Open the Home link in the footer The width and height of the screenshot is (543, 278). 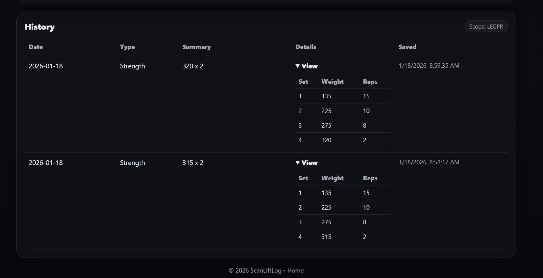(x=295, y=270)
